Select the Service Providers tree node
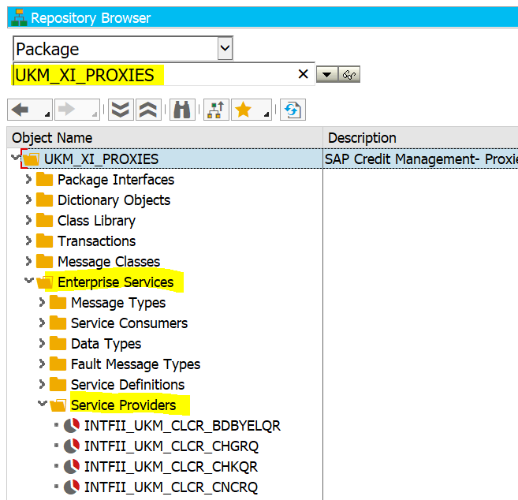 (123, 405)
